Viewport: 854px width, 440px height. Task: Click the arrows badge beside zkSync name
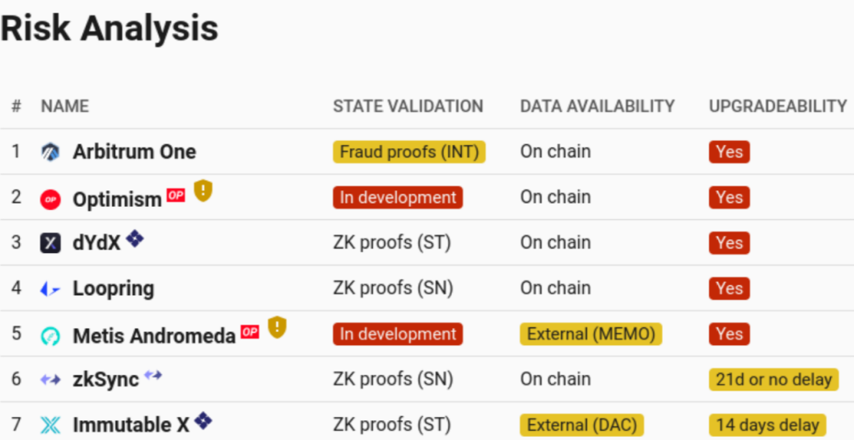point(153,375)
